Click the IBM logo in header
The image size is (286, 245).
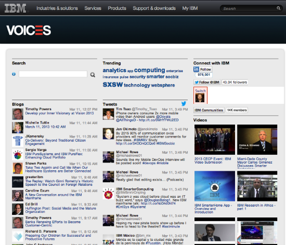pos(16,8)
